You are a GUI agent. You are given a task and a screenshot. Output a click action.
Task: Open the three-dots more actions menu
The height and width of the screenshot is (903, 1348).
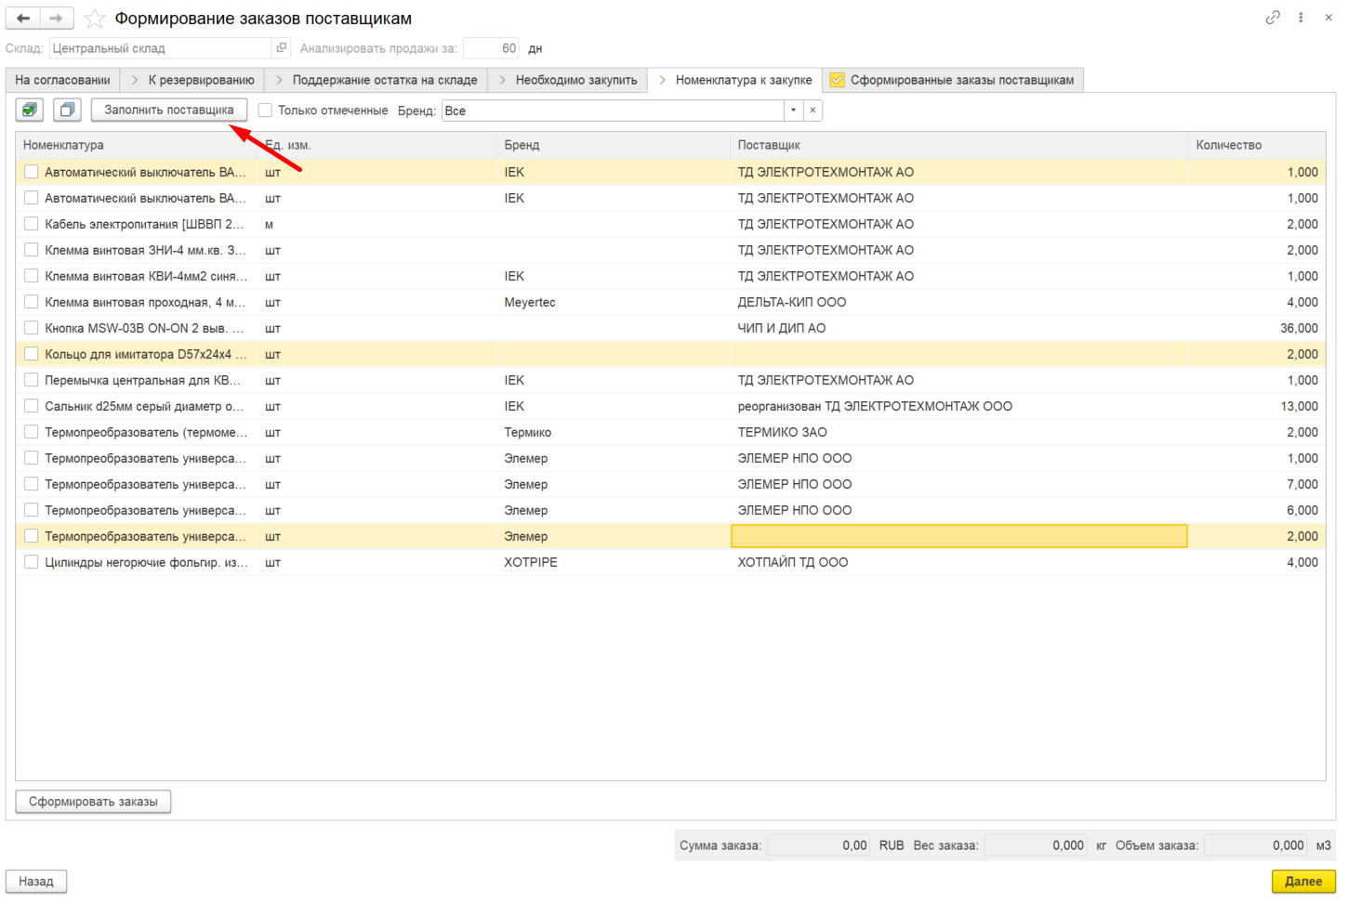point(1301,18)
